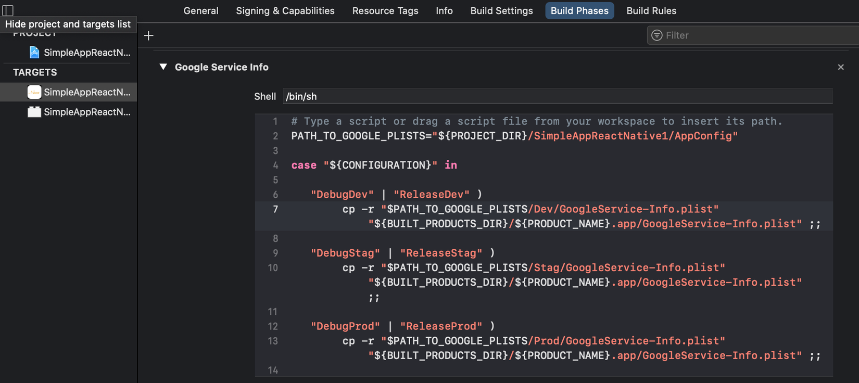Select the app target icon in targets
Viewport: 859px width, 383px height.
point(34,92)
